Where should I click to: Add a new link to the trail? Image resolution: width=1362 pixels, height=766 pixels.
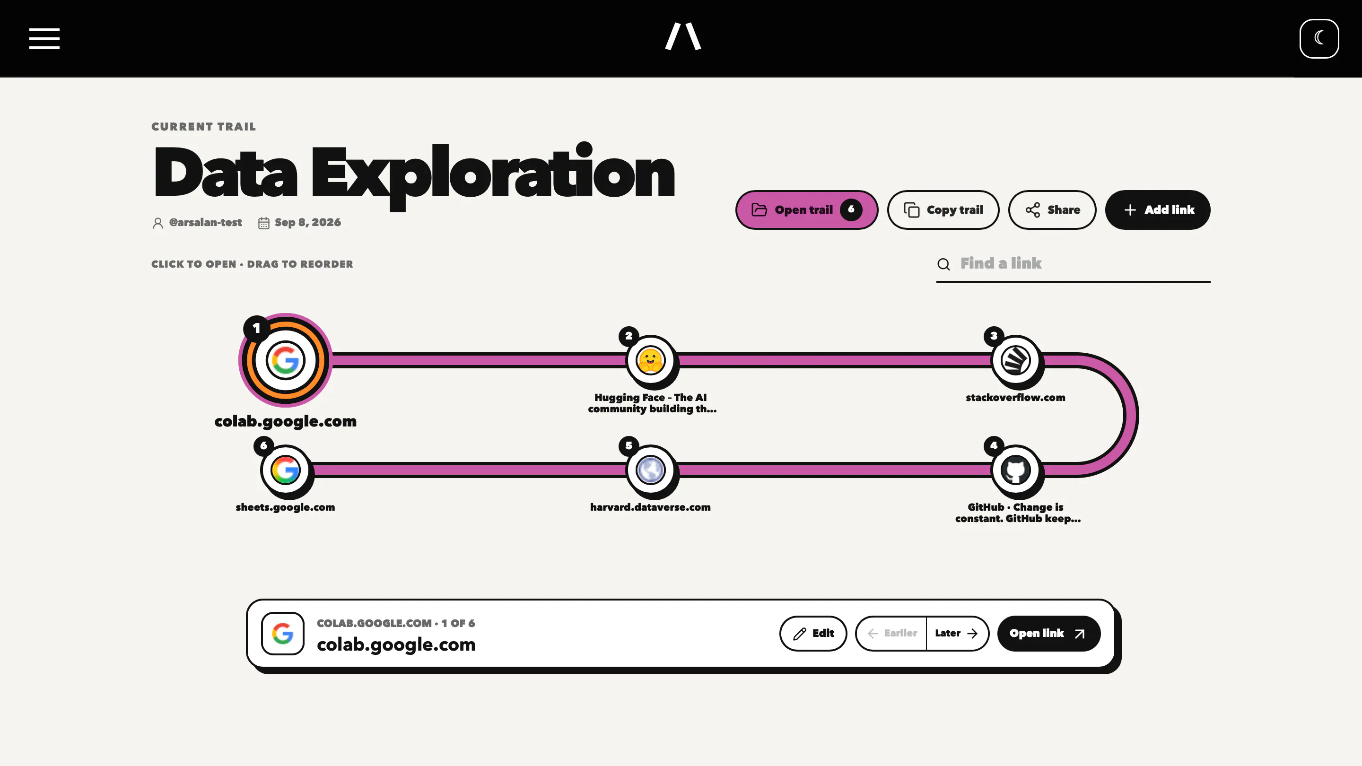pyautogui.click(x=1157, y=210)
